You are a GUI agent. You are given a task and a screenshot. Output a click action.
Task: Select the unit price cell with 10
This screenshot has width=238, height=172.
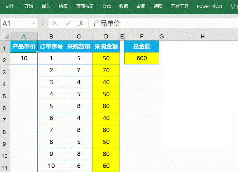(x=24, y=58)
